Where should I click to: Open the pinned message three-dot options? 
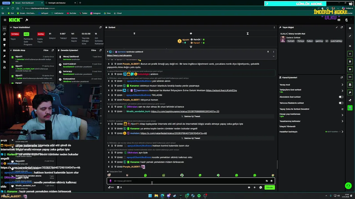[x=273, y=52]
